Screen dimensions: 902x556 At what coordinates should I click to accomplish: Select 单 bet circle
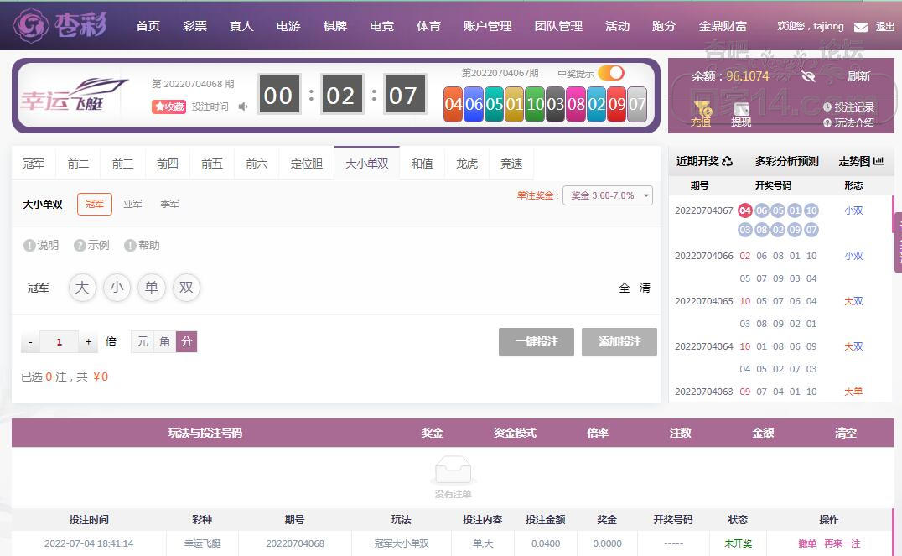coord(151,287)
